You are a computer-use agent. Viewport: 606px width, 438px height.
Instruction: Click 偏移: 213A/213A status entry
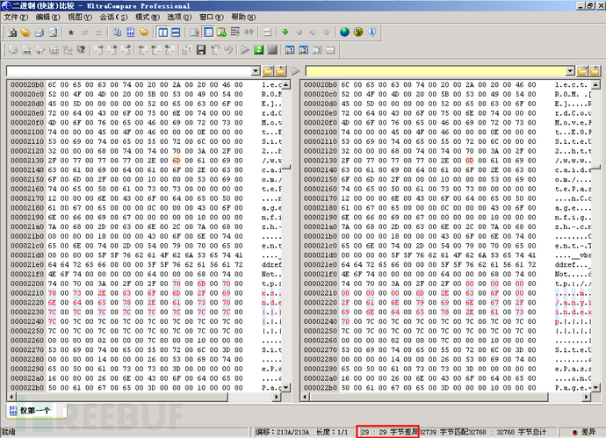(282, 432)
